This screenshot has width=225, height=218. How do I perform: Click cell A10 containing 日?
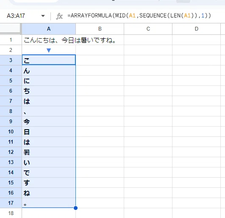(x=49, y=131)
